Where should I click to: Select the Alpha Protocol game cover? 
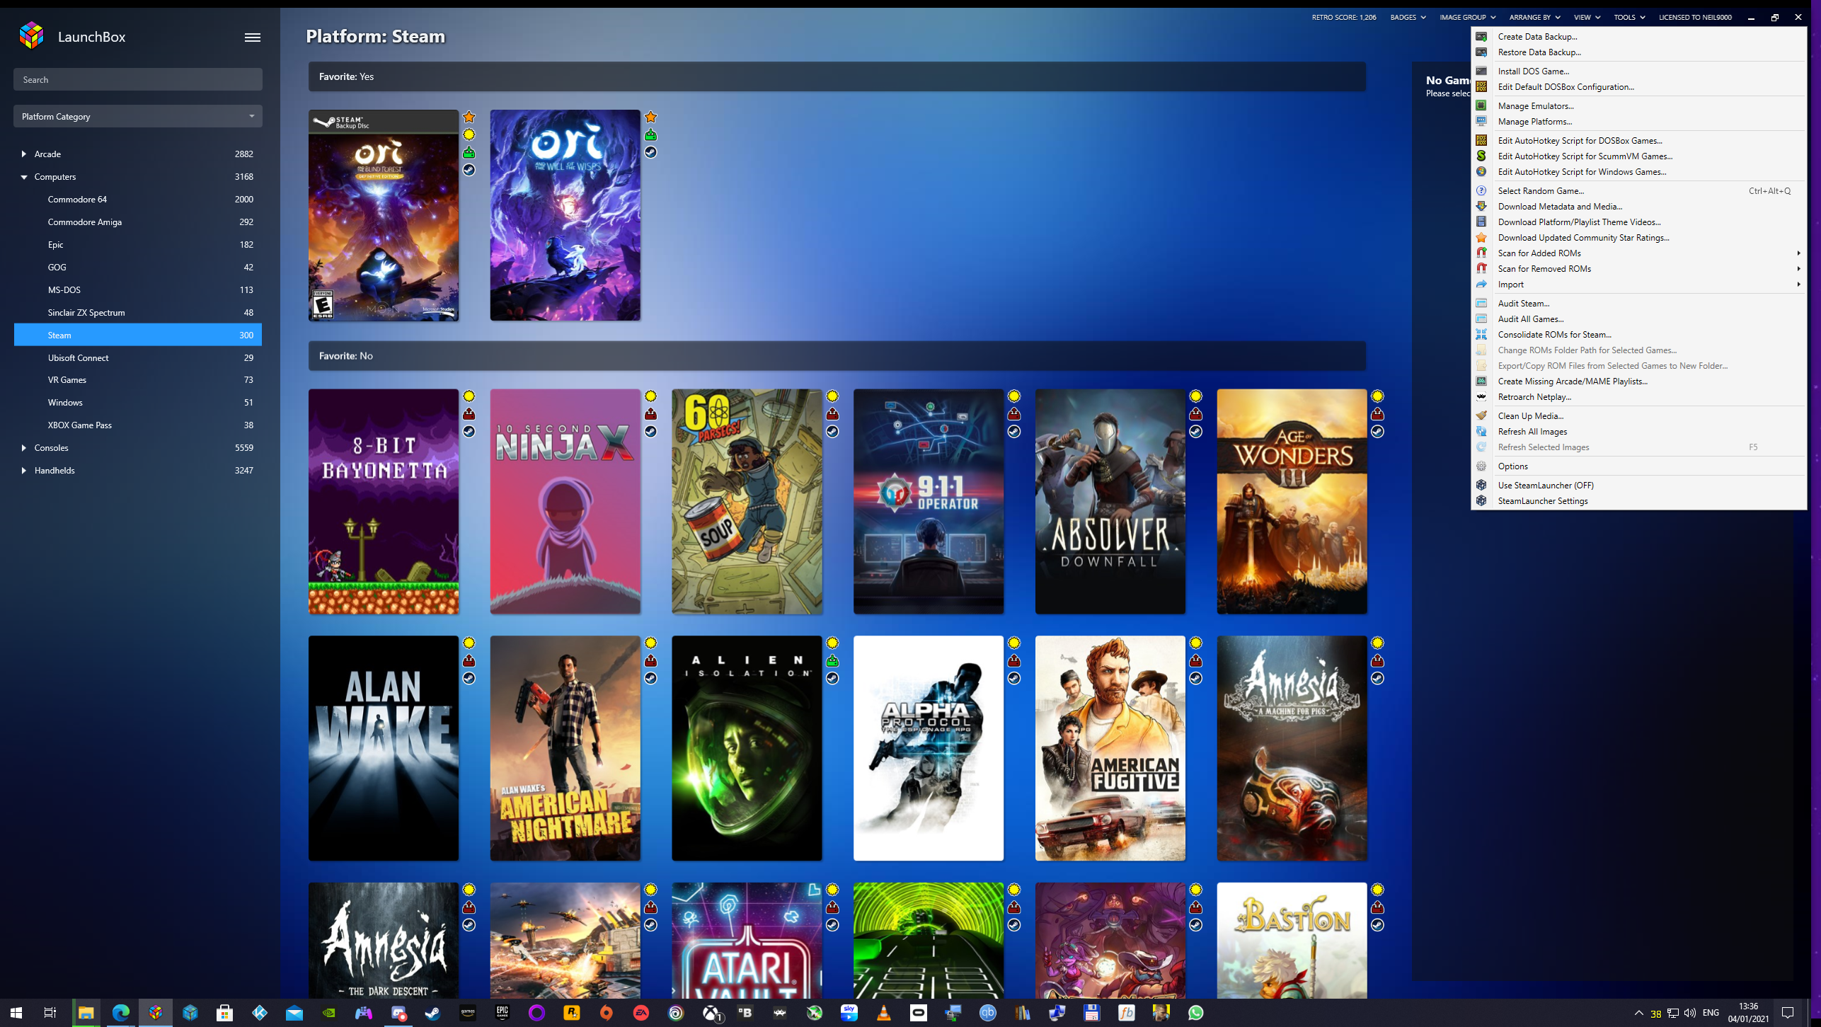[929, 748]
